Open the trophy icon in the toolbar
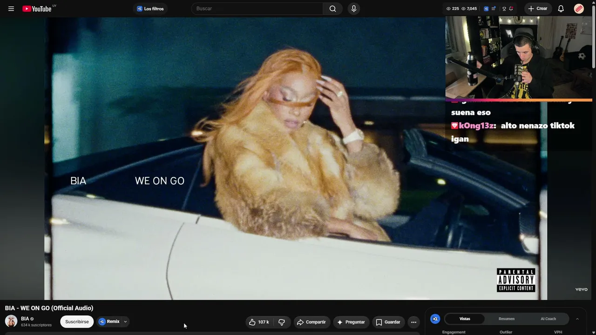 tap(504, 9)
